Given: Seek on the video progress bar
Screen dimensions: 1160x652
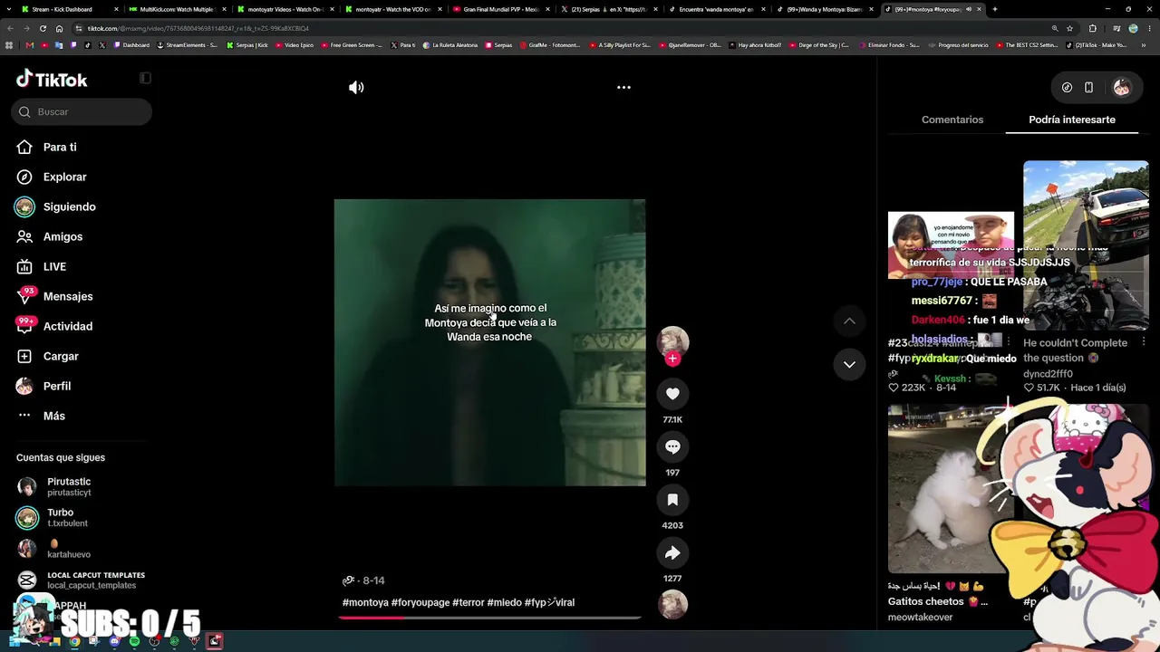Looking at the screenshot, I should pos(489,618).
